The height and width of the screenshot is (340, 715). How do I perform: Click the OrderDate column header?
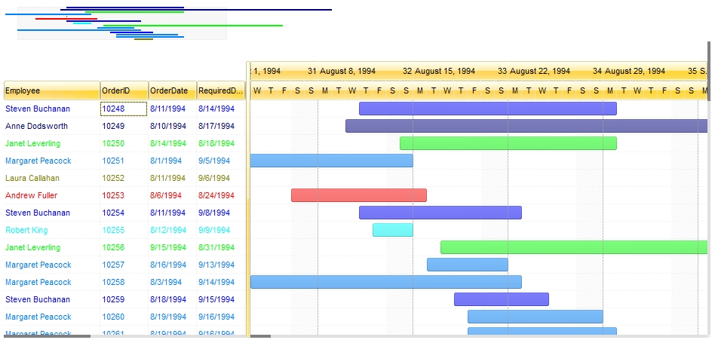(172, 91)
